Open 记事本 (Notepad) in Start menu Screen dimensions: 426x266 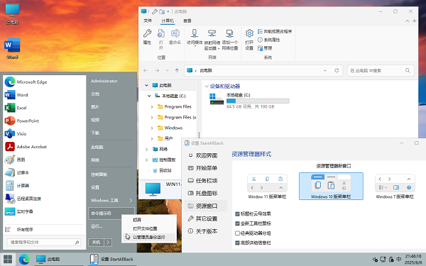coord(44,172)
